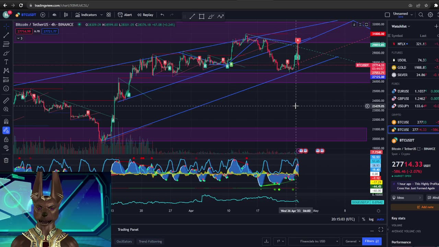Open the Trend-Following screener tab

coord(150,242)
